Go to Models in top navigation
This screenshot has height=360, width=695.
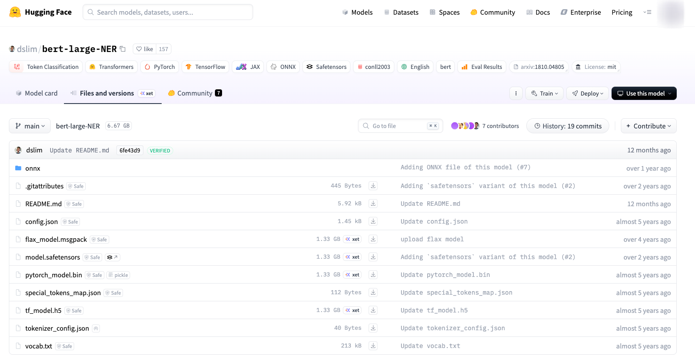tap(357, 12)
